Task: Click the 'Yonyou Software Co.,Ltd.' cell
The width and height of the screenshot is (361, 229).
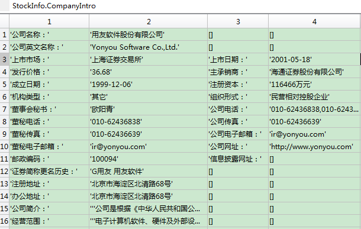Action: pos(149,47)
